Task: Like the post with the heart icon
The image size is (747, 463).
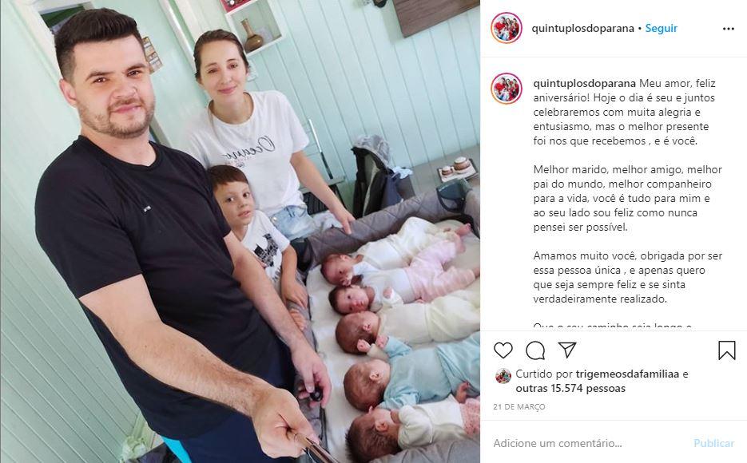Action: coord(503,350)
